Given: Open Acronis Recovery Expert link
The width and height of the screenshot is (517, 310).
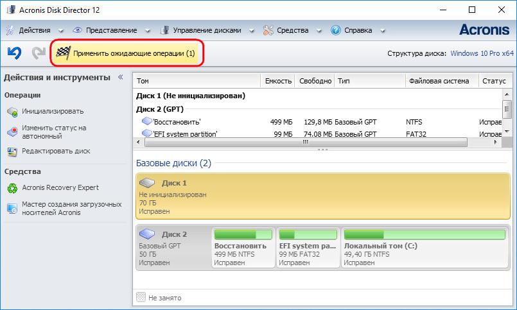Looking at the screenshot, I should pyautogui.click(x=60, y=187).
